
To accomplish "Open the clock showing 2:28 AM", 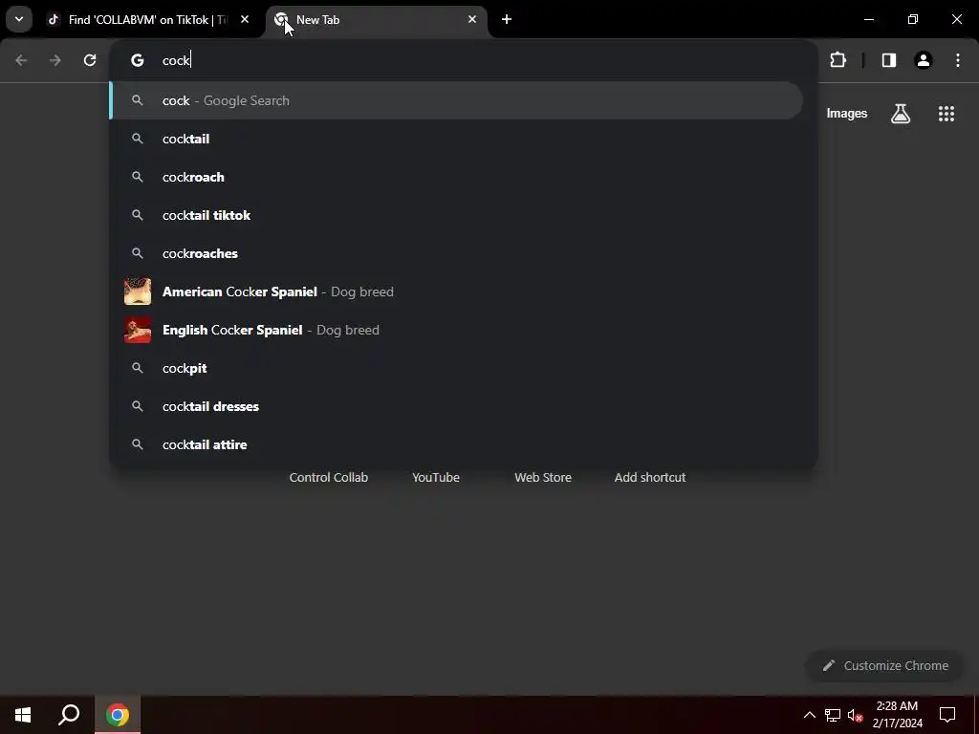I will (897, 715).
